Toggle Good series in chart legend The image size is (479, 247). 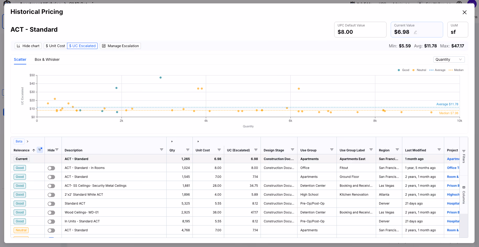click(x=403, y=70)
